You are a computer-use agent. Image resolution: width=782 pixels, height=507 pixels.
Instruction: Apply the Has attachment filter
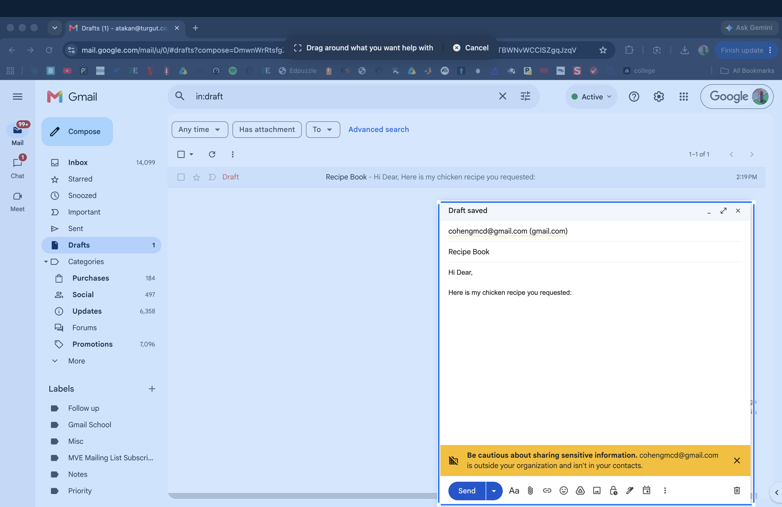coord(267,130)
